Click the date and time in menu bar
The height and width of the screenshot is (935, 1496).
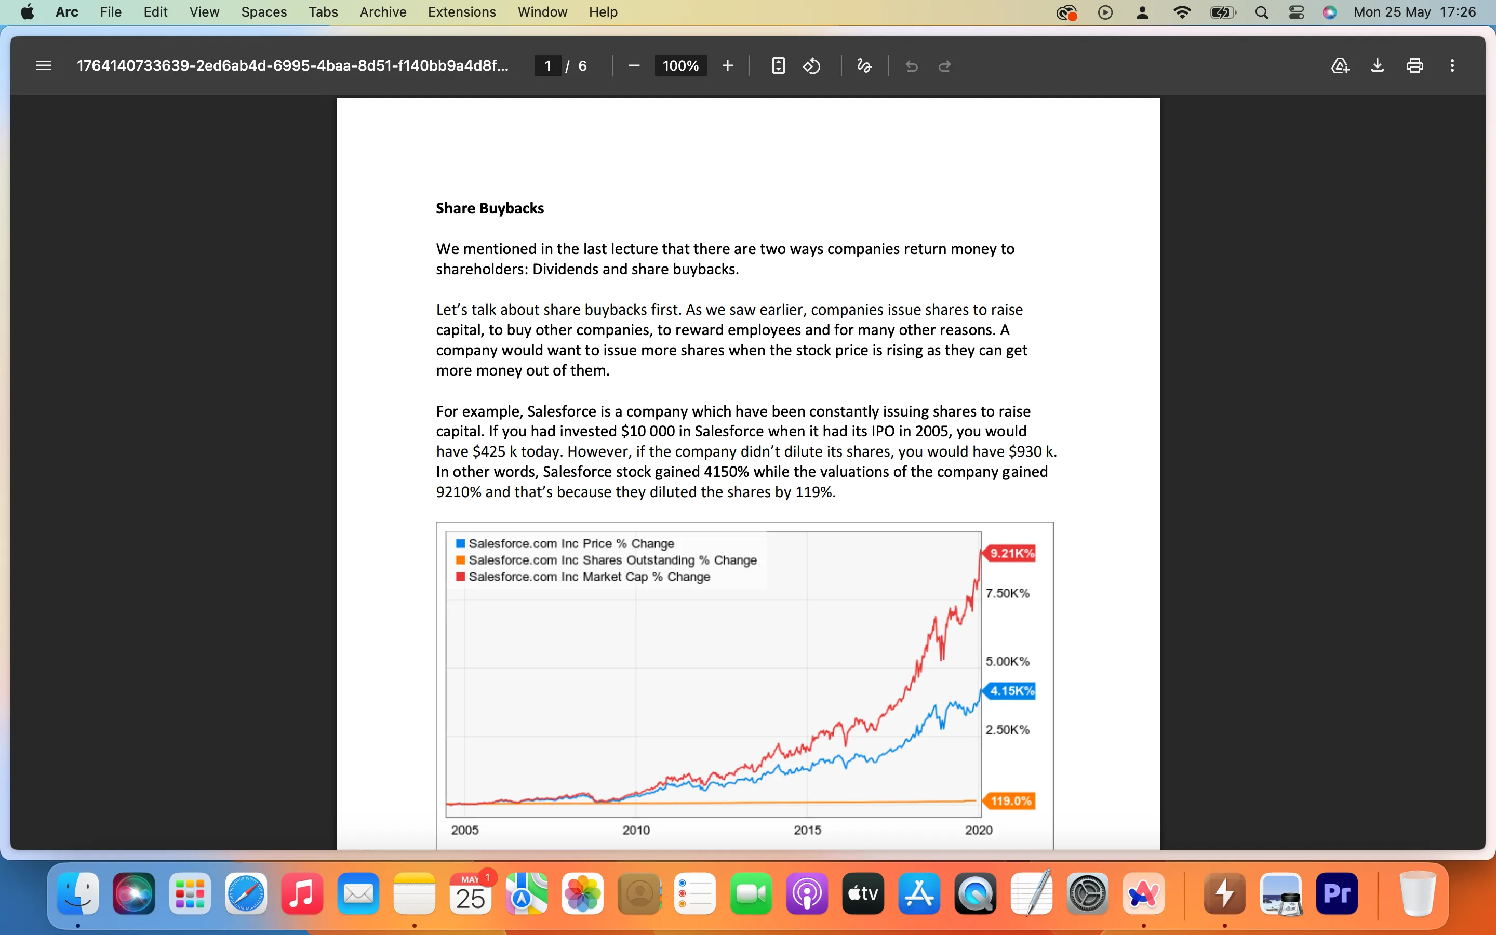(1414, 12)
